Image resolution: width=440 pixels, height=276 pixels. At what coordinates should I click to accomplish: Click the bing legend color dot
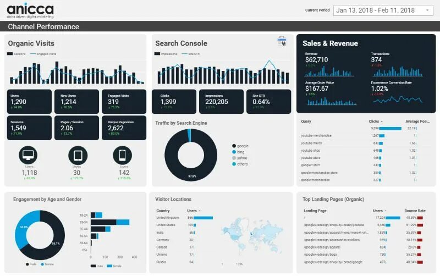234,152
